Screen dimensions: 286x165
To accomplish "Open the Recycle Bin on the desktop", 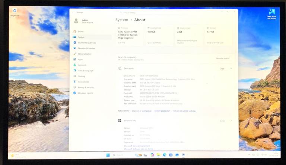I will [15, 13].
